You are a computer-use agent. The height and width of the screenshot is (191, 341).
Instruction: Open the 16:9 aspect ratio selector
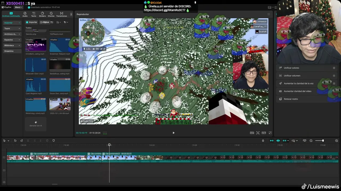(264, 133)
